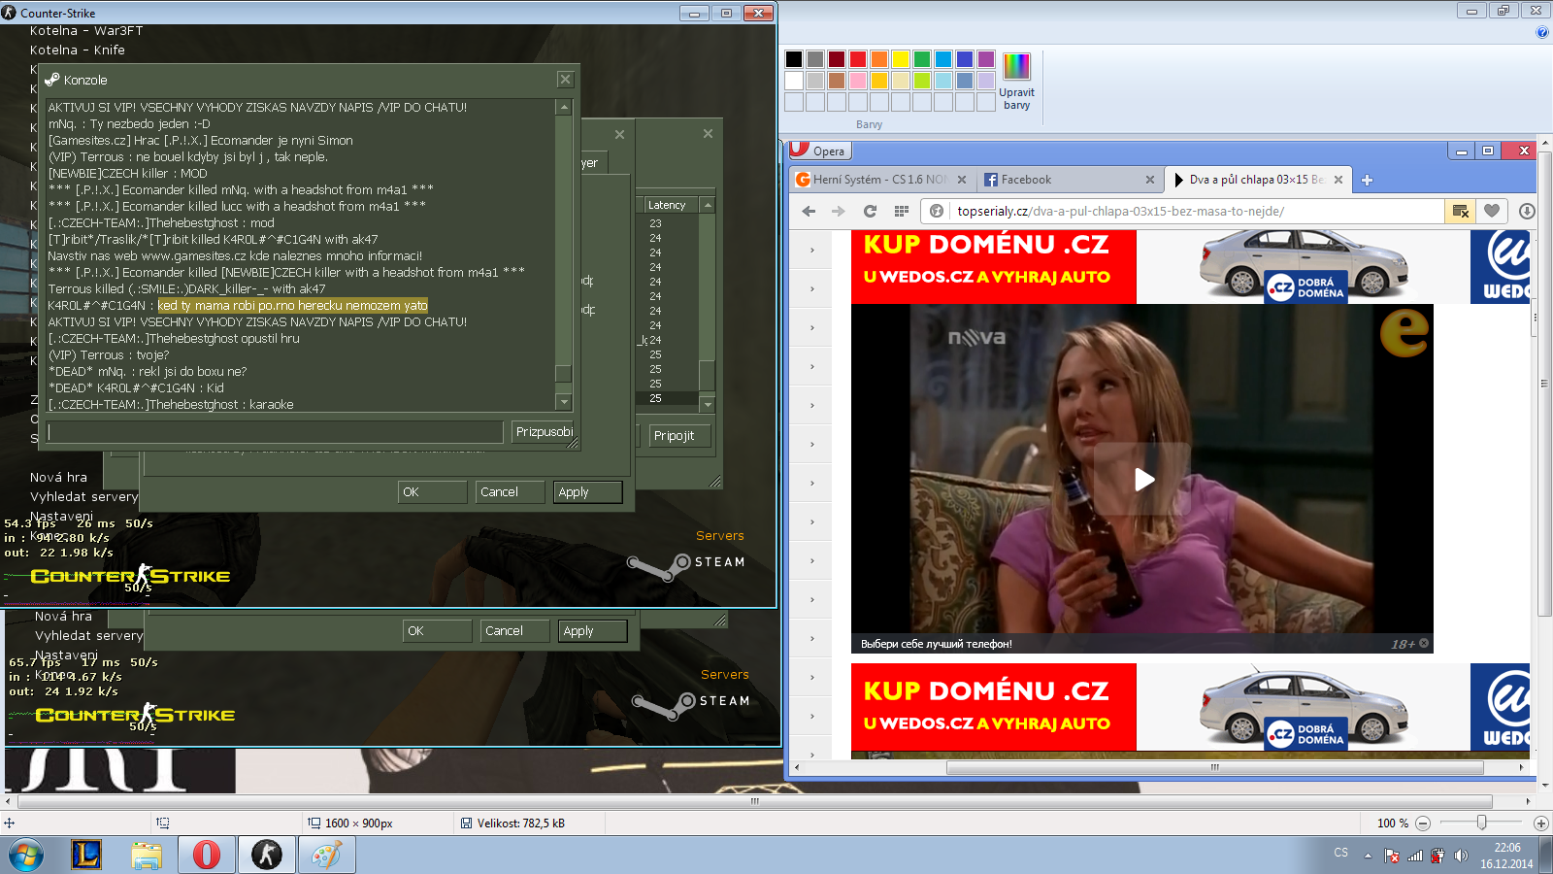Open the Opera downloads arrow icon
This screenshot has width=1553, height=874.
tap(1526, 211)
